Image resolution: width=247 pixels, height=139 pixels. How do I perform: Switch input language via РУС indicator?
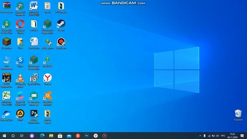pyautogui.click(x=223, y=136)
